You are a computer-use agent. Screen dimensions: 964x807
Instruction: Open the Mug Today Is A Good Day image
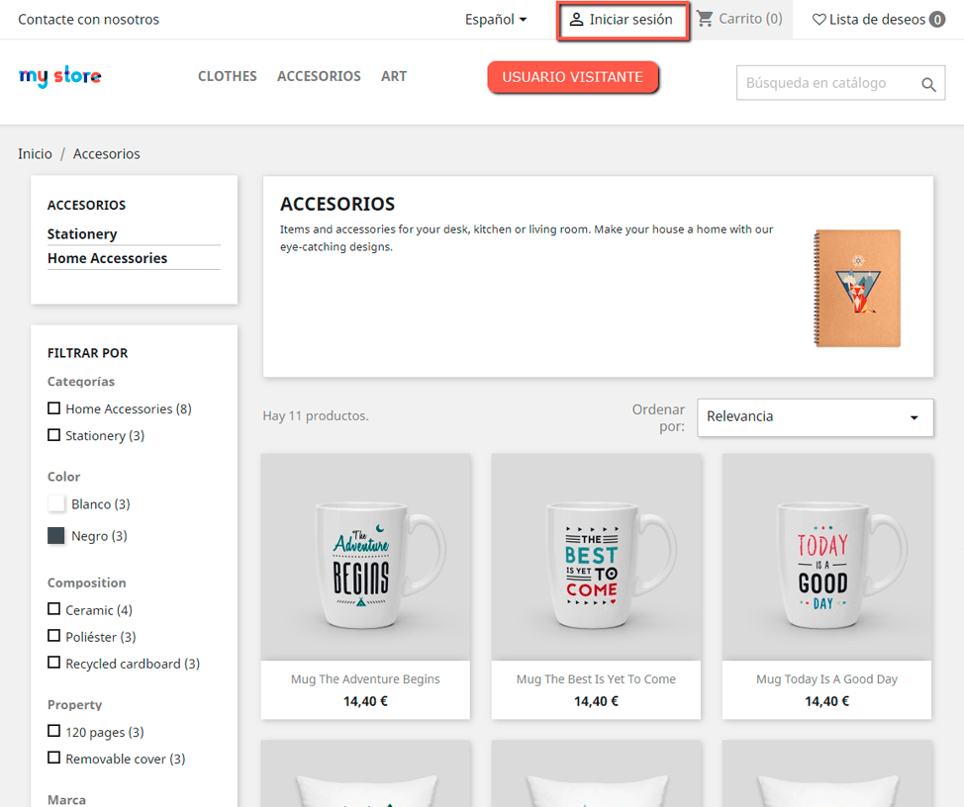(x=826, y=557)
